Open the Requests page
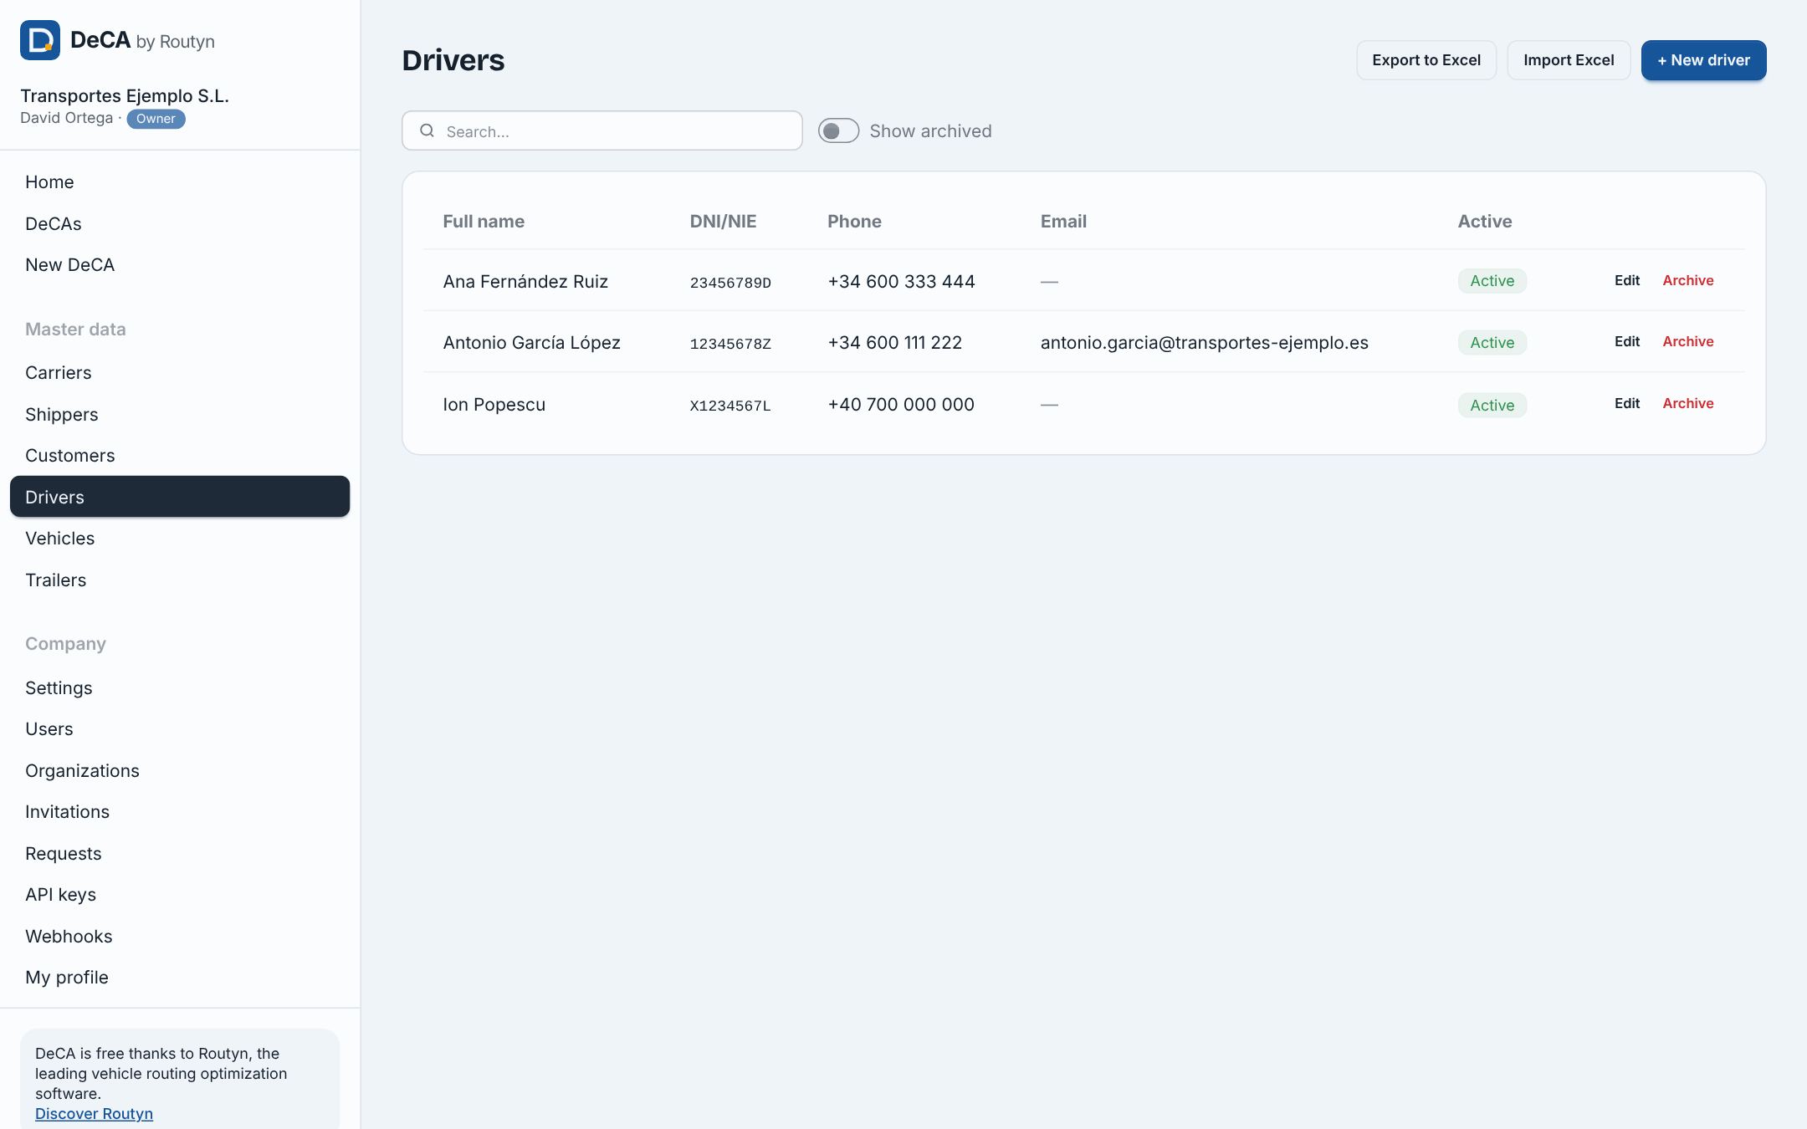The width and height of the screenshot is (1807, 1129). click(x=180, y=853)
